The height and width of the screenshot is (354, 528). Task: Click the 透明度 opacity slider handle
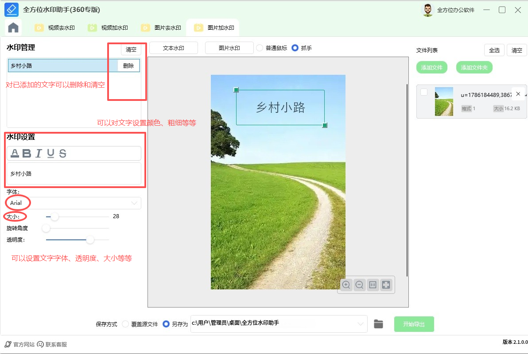click(x=90, y=239)
